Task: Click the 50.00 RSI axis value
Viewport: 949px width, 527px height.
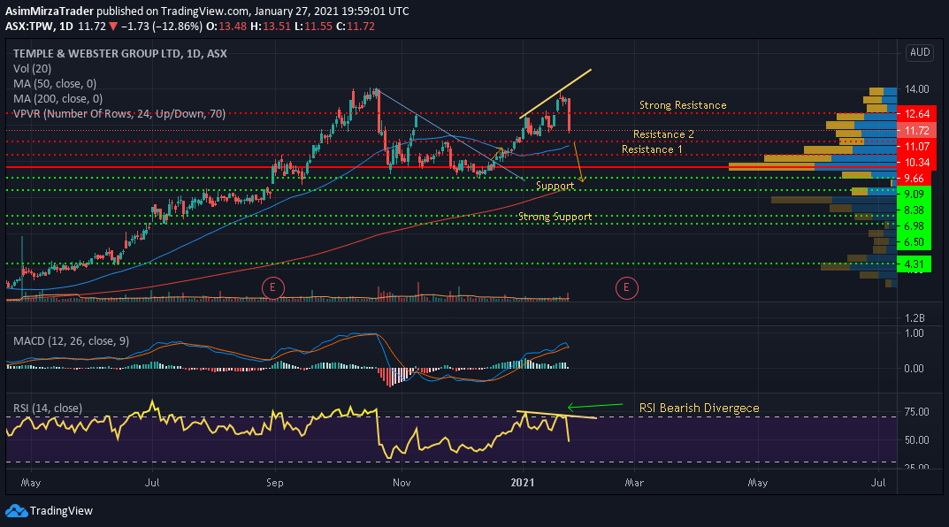Action: (x=916, y=440)
